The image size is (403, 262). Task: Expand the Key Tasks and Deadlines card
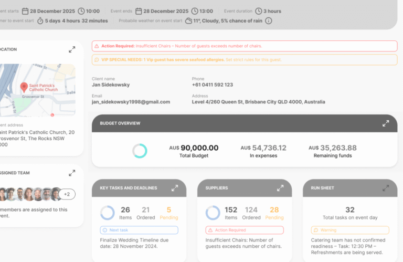[175, 188]
